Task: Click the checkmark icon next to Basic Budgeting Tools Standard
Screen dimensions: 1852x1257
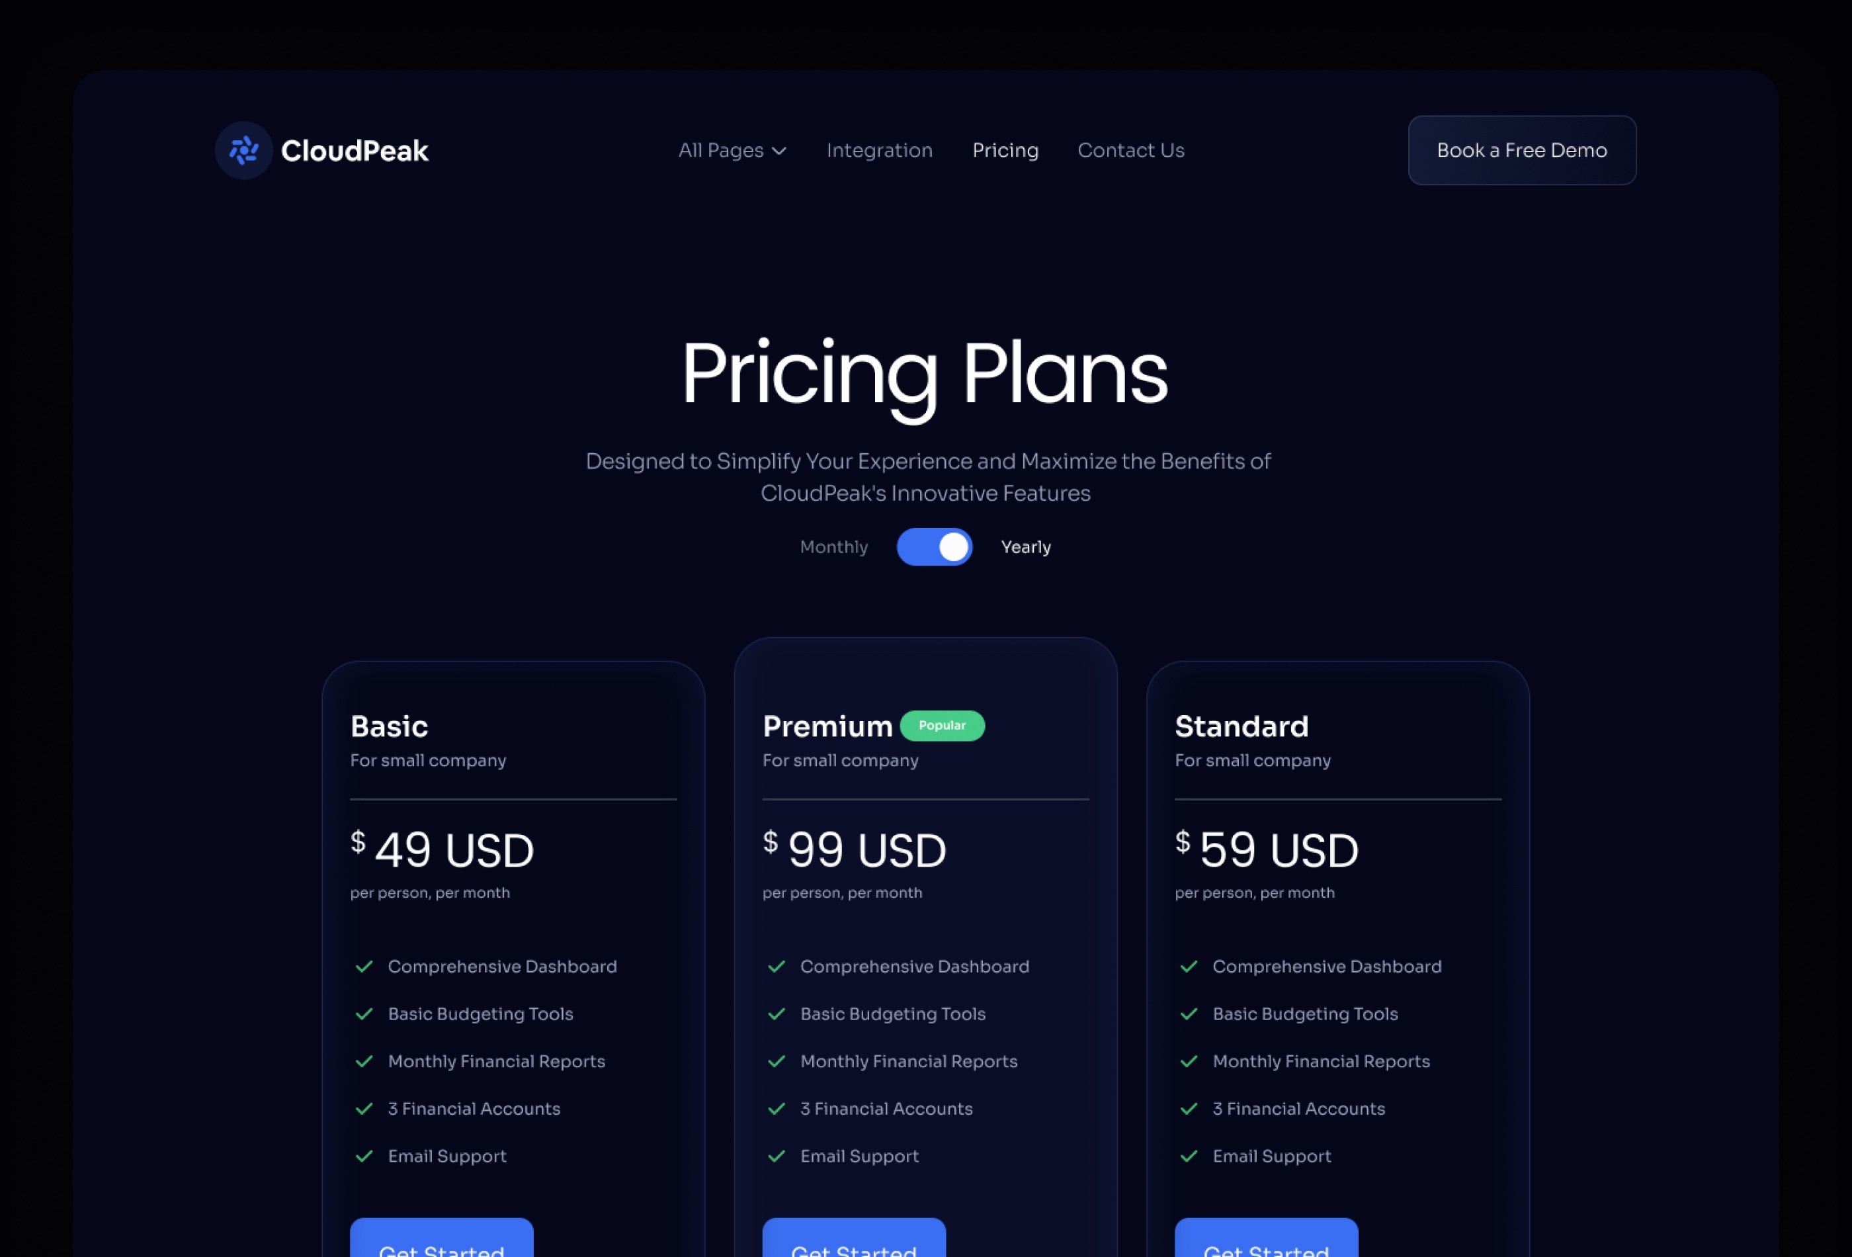Action: tap(1187, 1013)
